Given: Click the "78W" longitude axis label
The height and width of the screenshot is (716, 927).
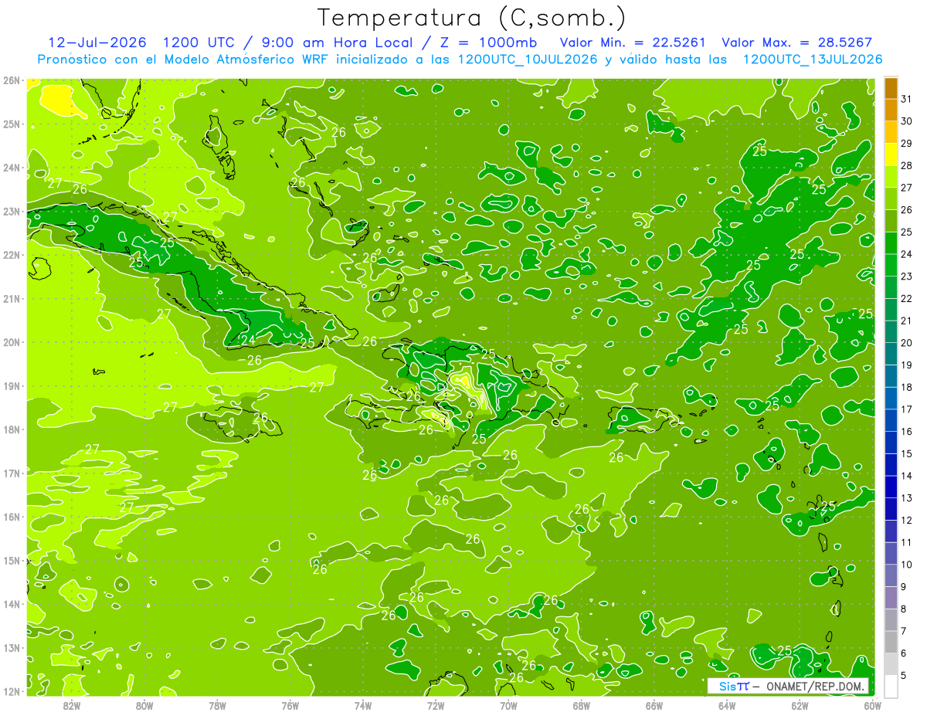Looking at the screenshot, I should [x=217, y=705].
